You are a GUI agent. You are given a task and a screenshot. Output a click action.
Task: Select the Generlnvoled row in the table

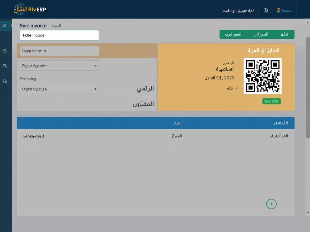click(33, 136)
